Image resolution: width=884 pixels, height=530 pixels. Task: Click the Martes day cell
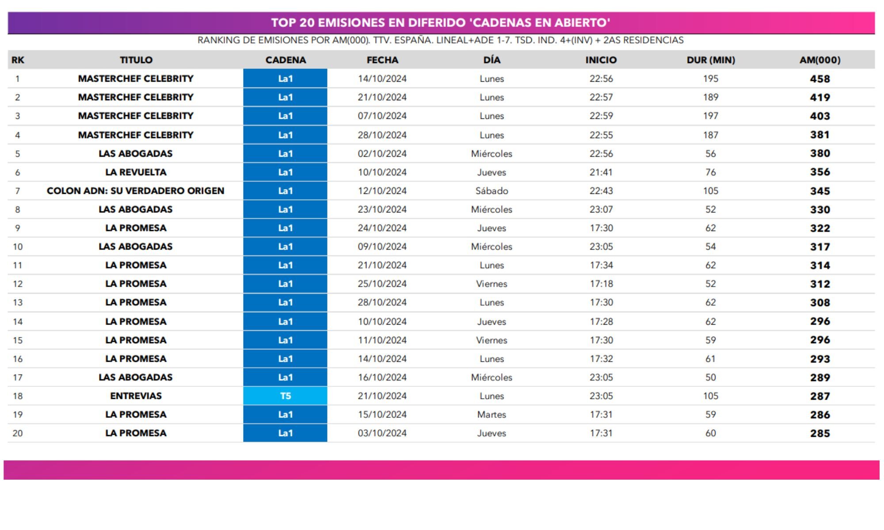click(492, 414)
